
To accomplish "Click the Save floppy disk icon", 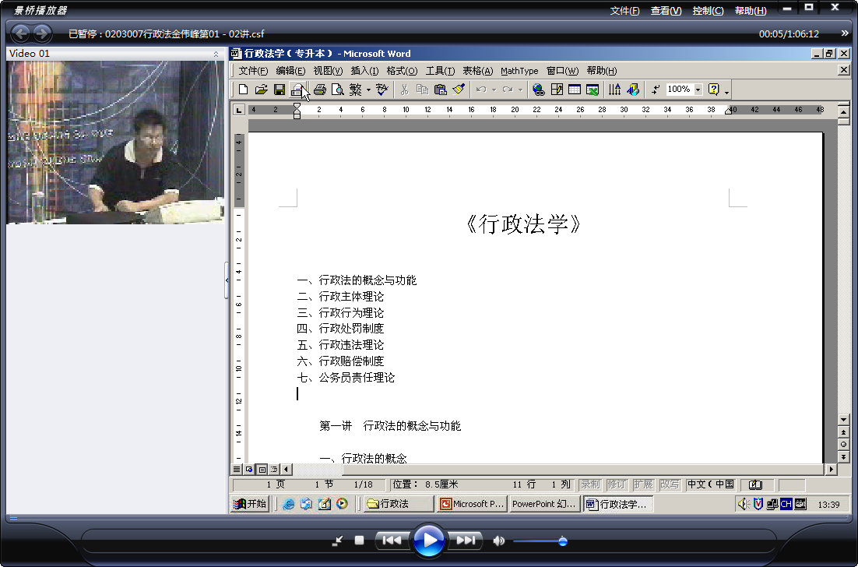I will [x=279, y=90].
